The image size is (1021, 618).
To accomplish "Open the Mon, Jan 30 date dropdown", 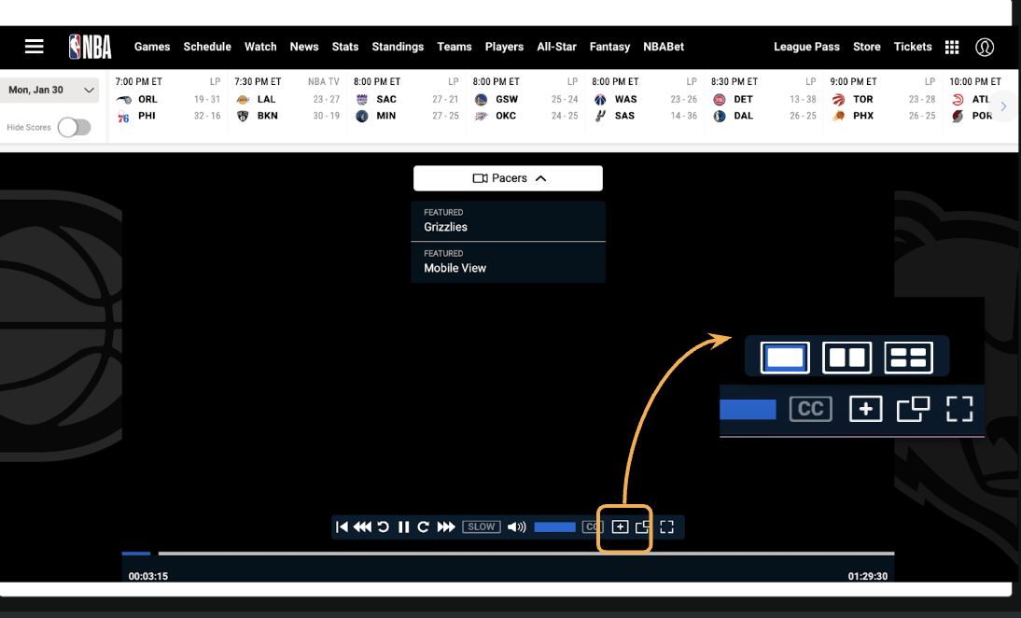I will coord(49,90).
